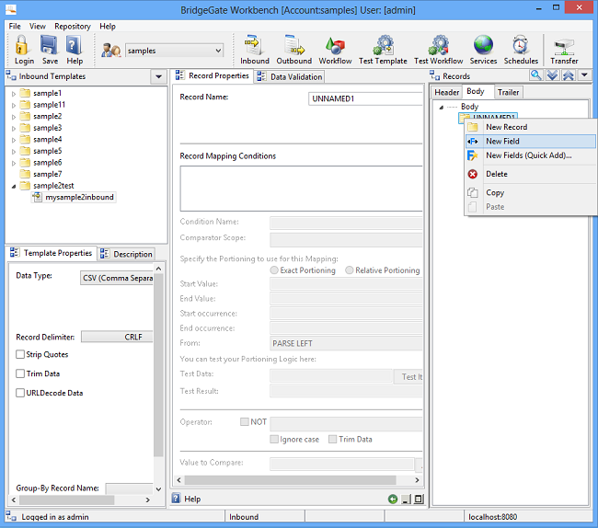The width and height of the screenshot is (598, 528).
Task: Choose New Record from context menu
Action: (531, 127)
